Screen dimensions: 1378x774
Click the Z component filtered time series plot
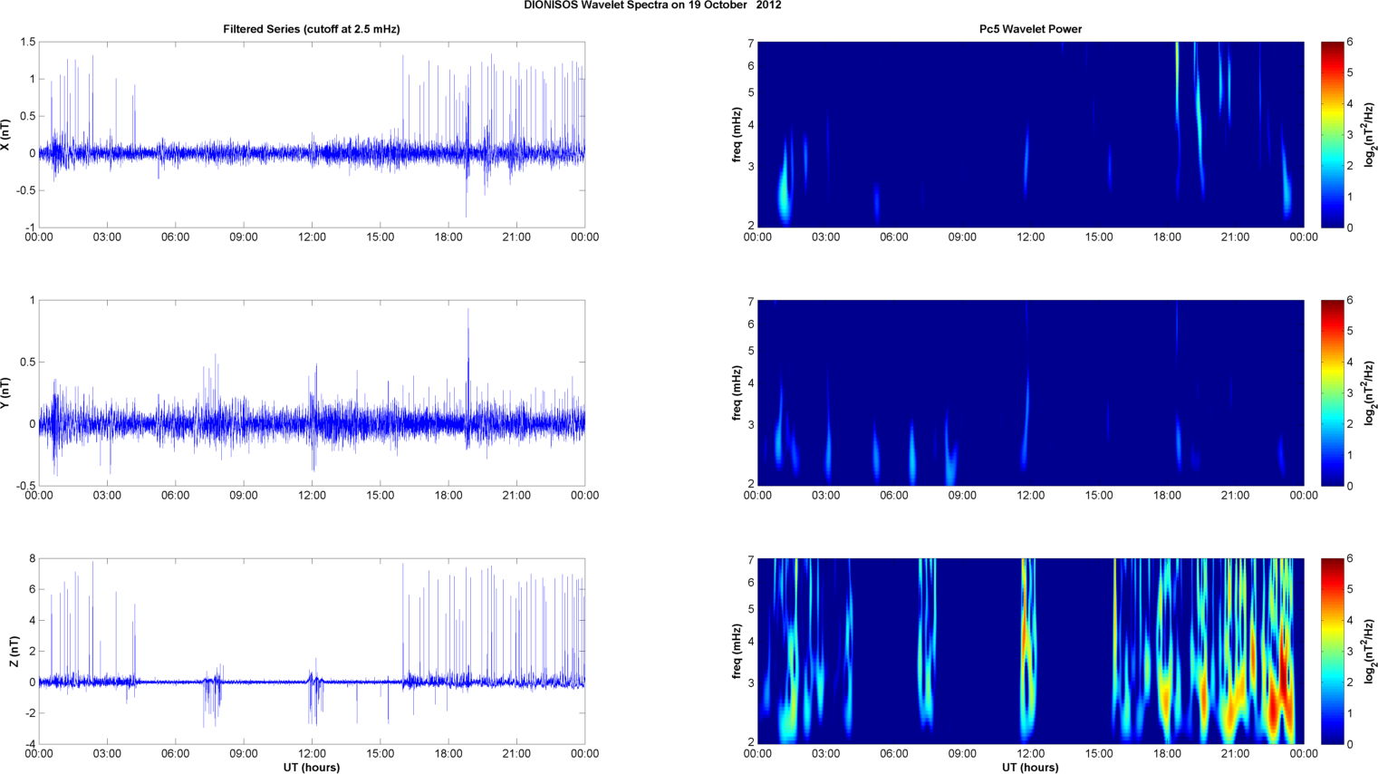312,652
